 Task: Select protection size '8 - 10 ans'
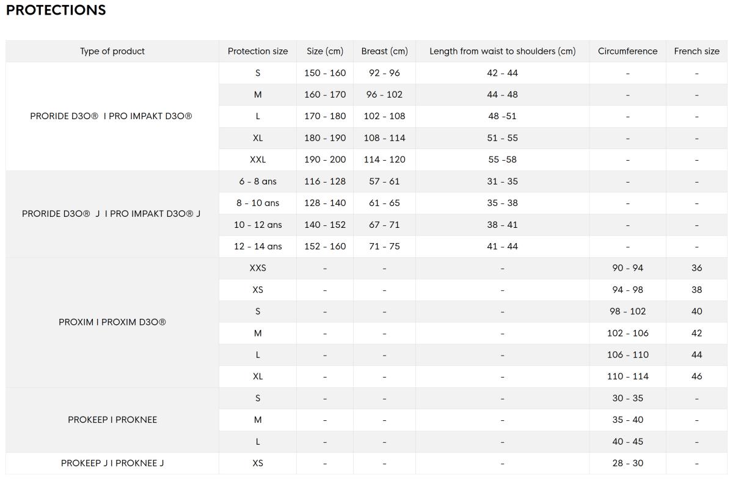pos(258,203)
